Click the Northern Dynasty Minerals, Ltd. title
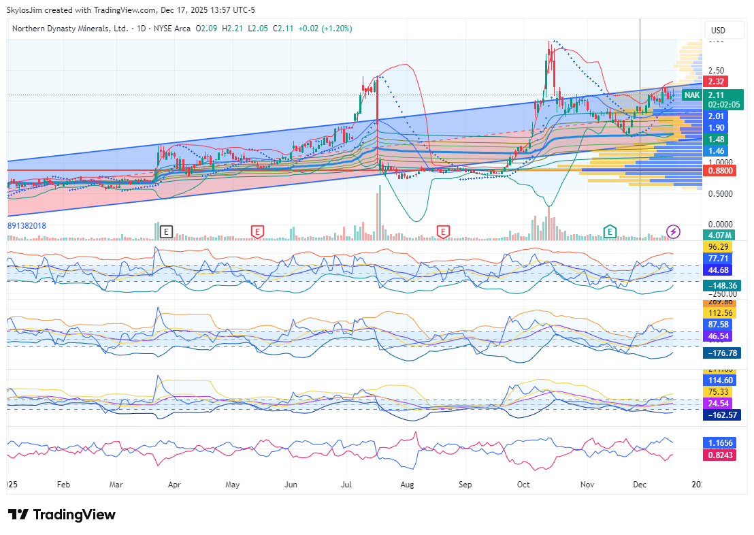This screenshot has width=754, height=535. [70, 29]
